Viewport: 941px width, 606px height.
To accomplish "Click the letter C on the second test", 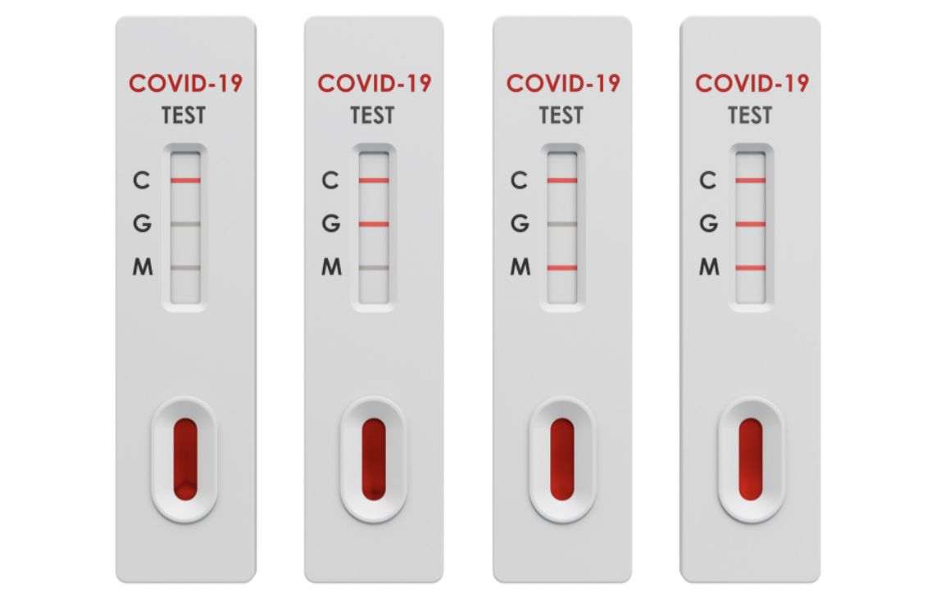I will pyautogui.click(x=330, y=180).
